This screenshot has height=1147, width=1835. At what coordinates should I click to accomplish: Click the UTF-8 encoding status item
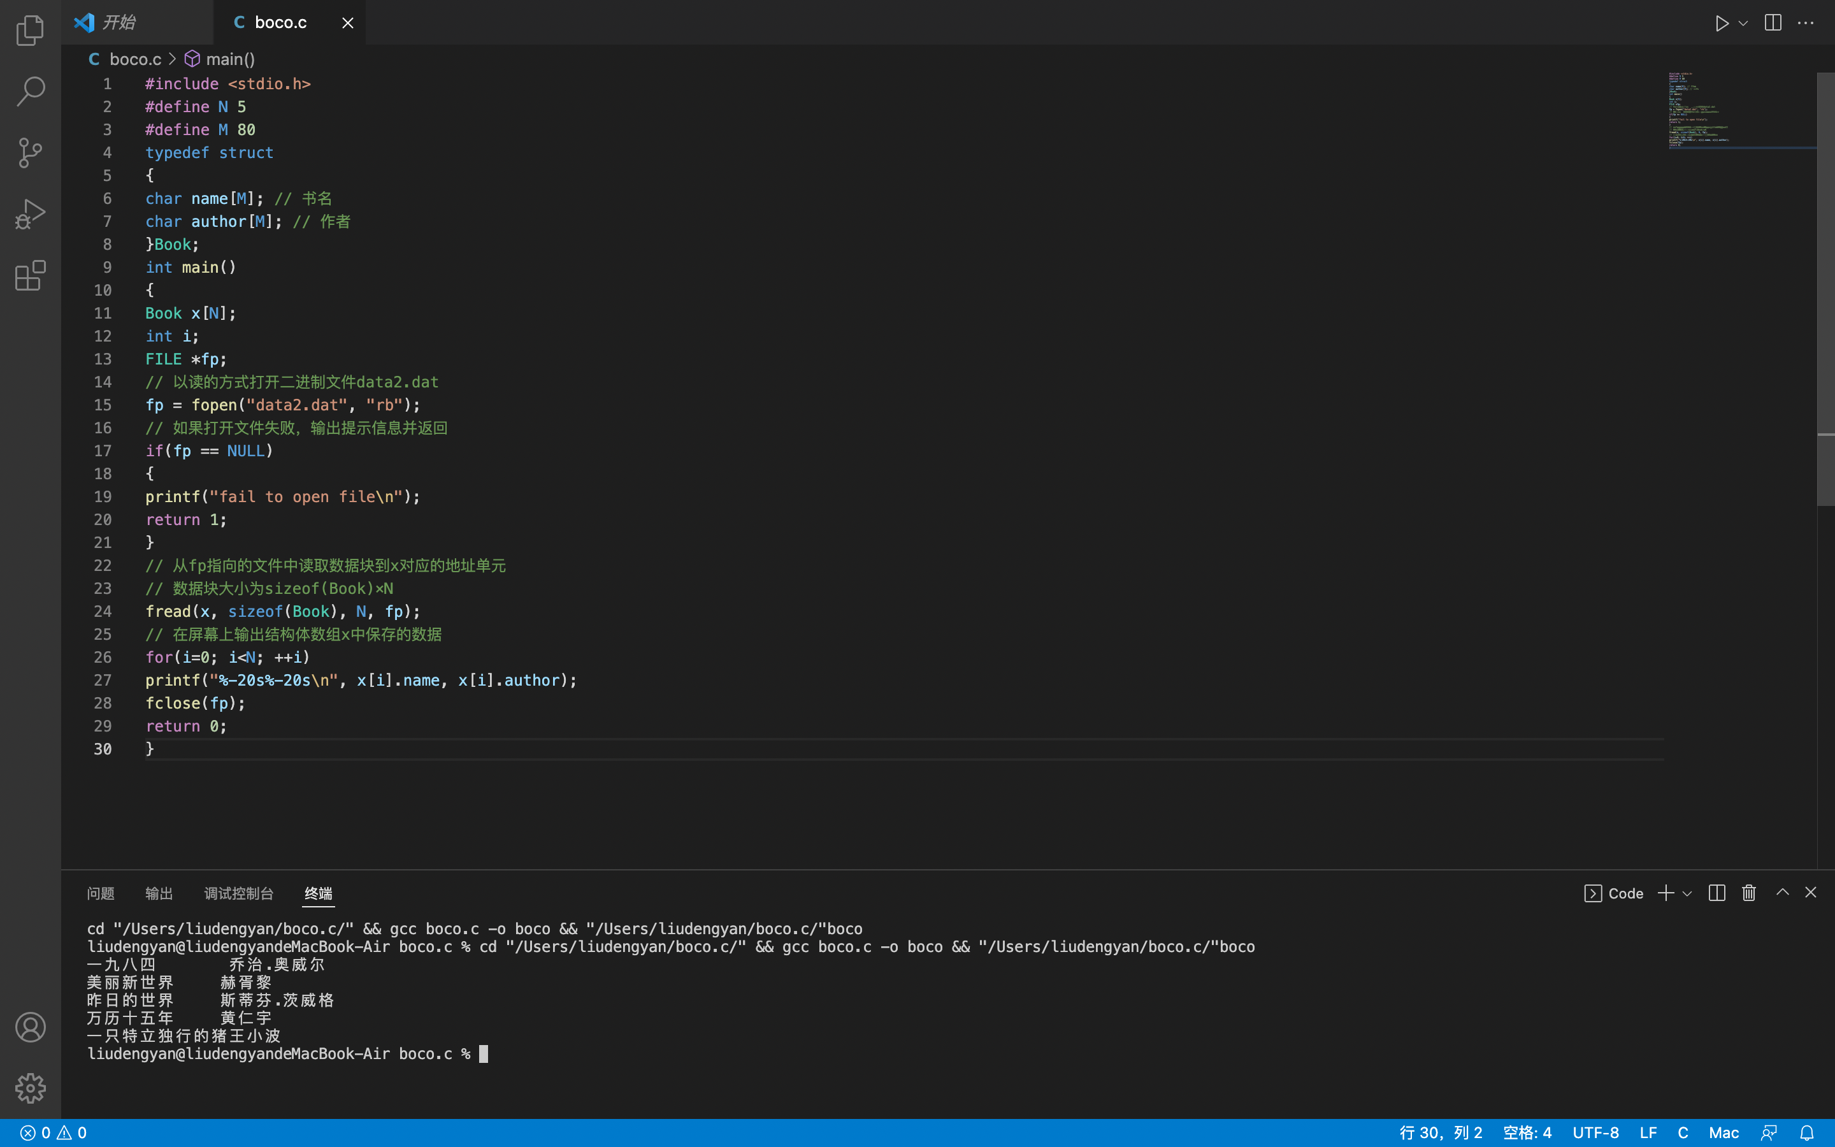[x=1595, y=1132]
